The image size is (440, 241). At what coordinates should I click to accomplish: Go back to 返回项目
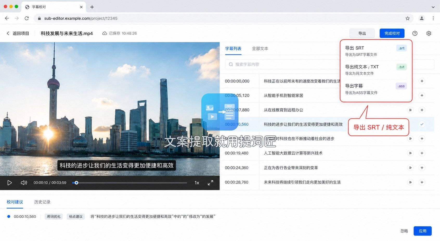click(18, 33)
